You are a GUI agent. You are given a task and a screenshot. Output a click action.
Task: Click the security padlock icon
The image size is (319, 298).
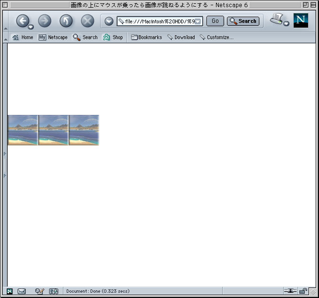pyautogui.click(x=303, y=291)
